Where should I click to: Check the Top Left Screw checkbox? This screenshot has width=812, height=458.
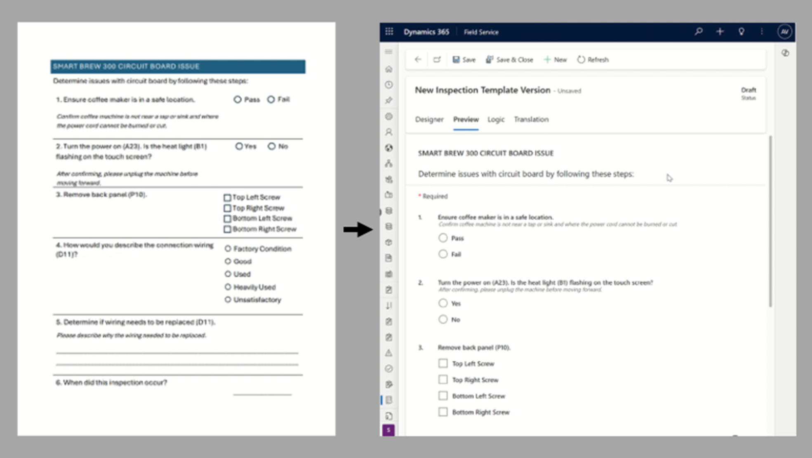[443, 363]
